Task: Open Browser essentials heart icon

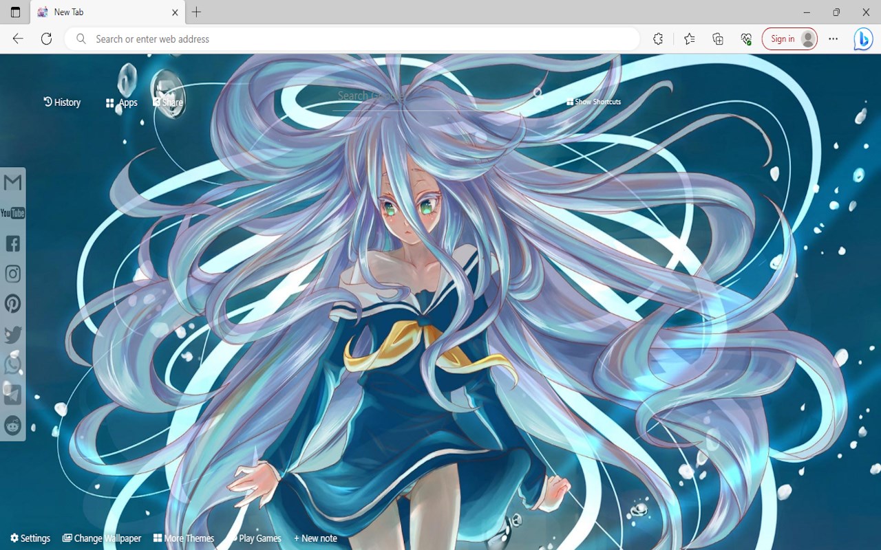Action: point(746,39)
